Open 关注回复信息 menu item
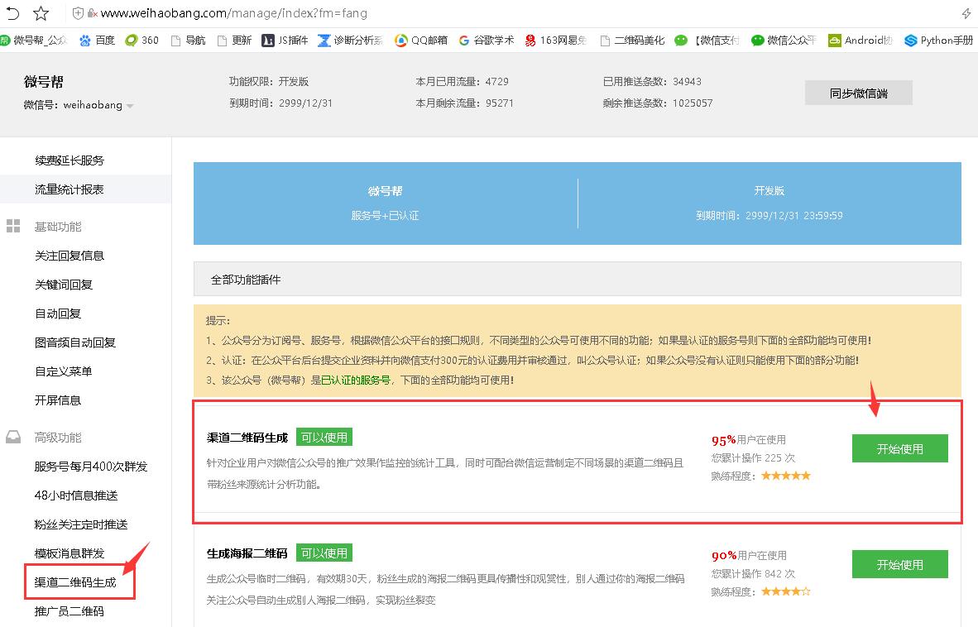Screen dimensions: 978x627 tap(70, 256)
